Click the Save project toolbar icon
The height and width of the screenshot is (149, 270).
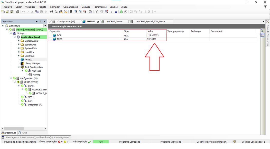coord(12,12)
